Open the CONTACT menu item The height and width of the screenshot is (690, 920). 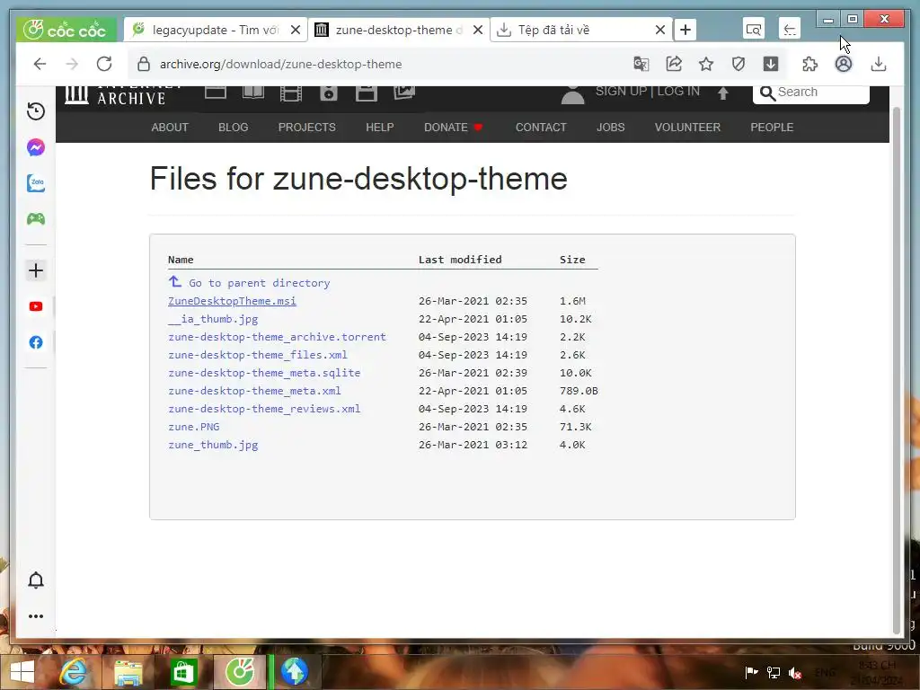pyautogui.click(x=541, y=128)
